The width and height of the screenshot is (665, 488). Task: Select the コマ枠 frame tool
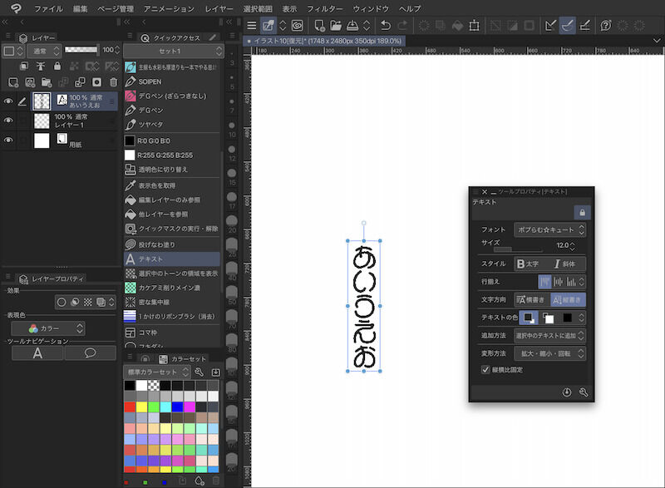click(172, 333)
